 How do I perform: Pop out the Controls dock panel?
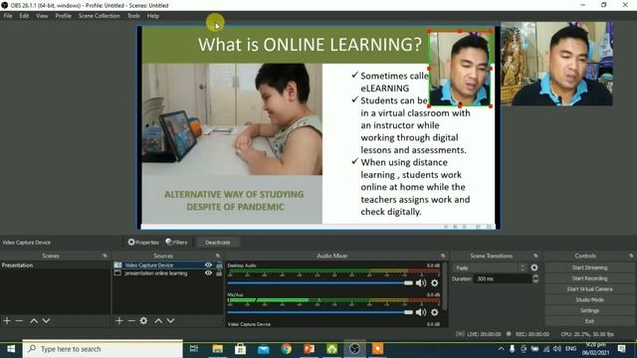tap(631, 256)
